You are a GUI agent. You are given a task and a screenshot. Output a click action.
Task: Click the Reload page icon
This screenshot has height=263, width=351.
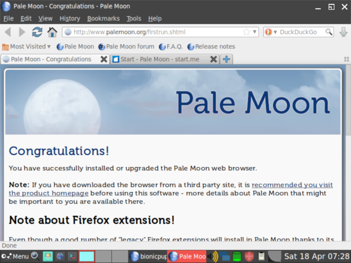tap(37, 32)
